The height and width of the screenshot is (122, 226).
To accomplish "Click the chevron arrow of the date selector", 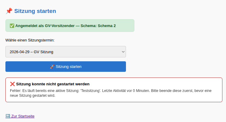I will [x=123, y=52].
